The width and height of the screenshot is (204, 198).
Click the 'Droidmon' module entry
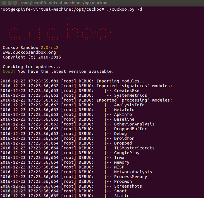(x=124, y=139)
